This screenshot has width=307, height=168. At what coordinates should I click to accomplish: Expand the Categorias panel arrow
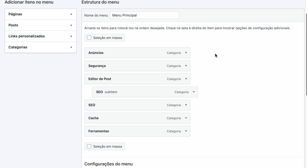point(71,47)
